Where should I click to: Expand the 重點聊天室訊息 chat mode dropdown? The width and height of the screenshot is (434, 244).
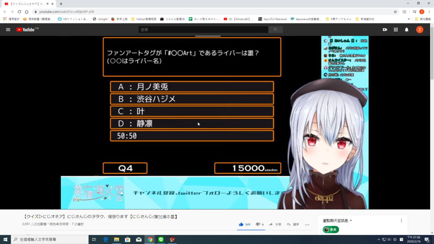337,220
